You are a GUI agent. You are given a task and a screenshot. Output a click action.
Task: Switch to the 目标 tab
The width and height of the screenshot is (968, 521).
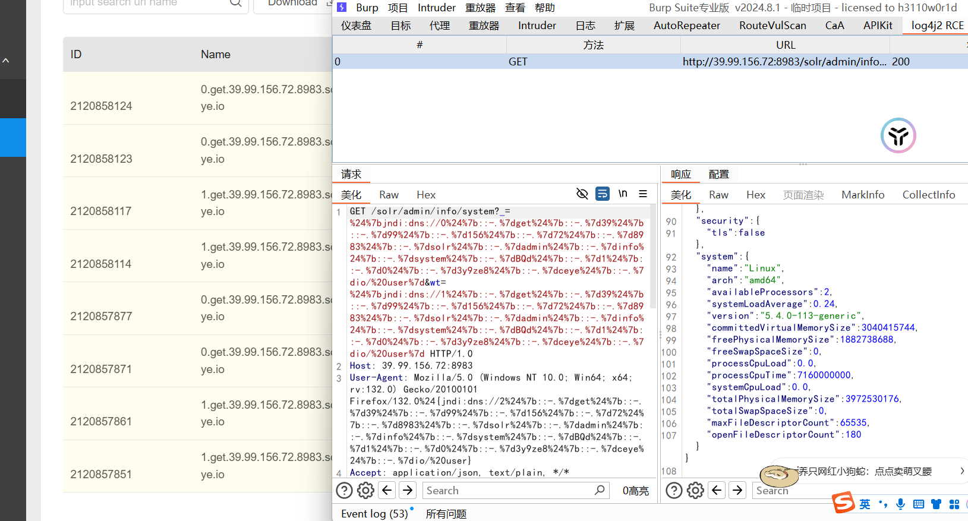(401, 26)
